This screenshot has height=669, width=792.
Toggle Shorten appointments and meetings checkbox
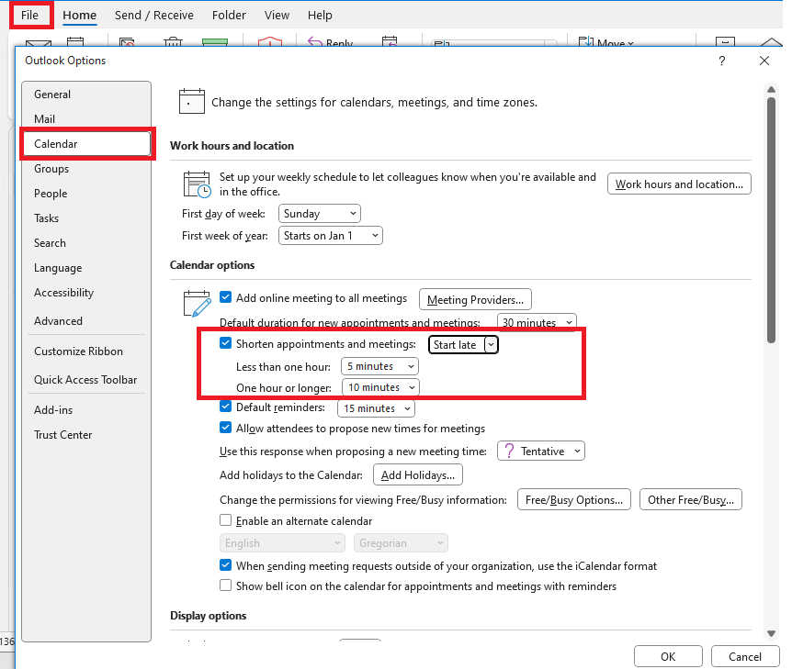[226, 343]
